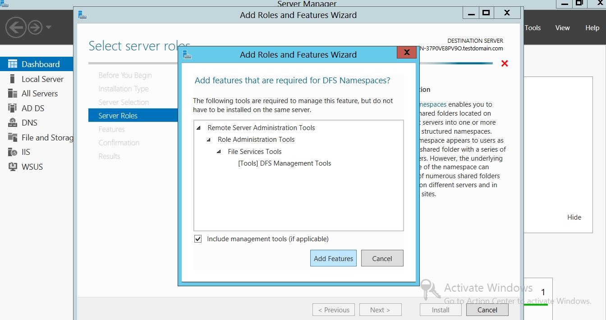Go to Before You Begin wizard step
Viewport: 606px width, 320px height.
pos(125,75)
